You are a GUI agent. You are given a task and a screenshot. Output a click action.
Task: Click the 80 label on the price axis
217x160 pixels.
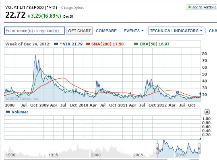(x=205, y=53)
